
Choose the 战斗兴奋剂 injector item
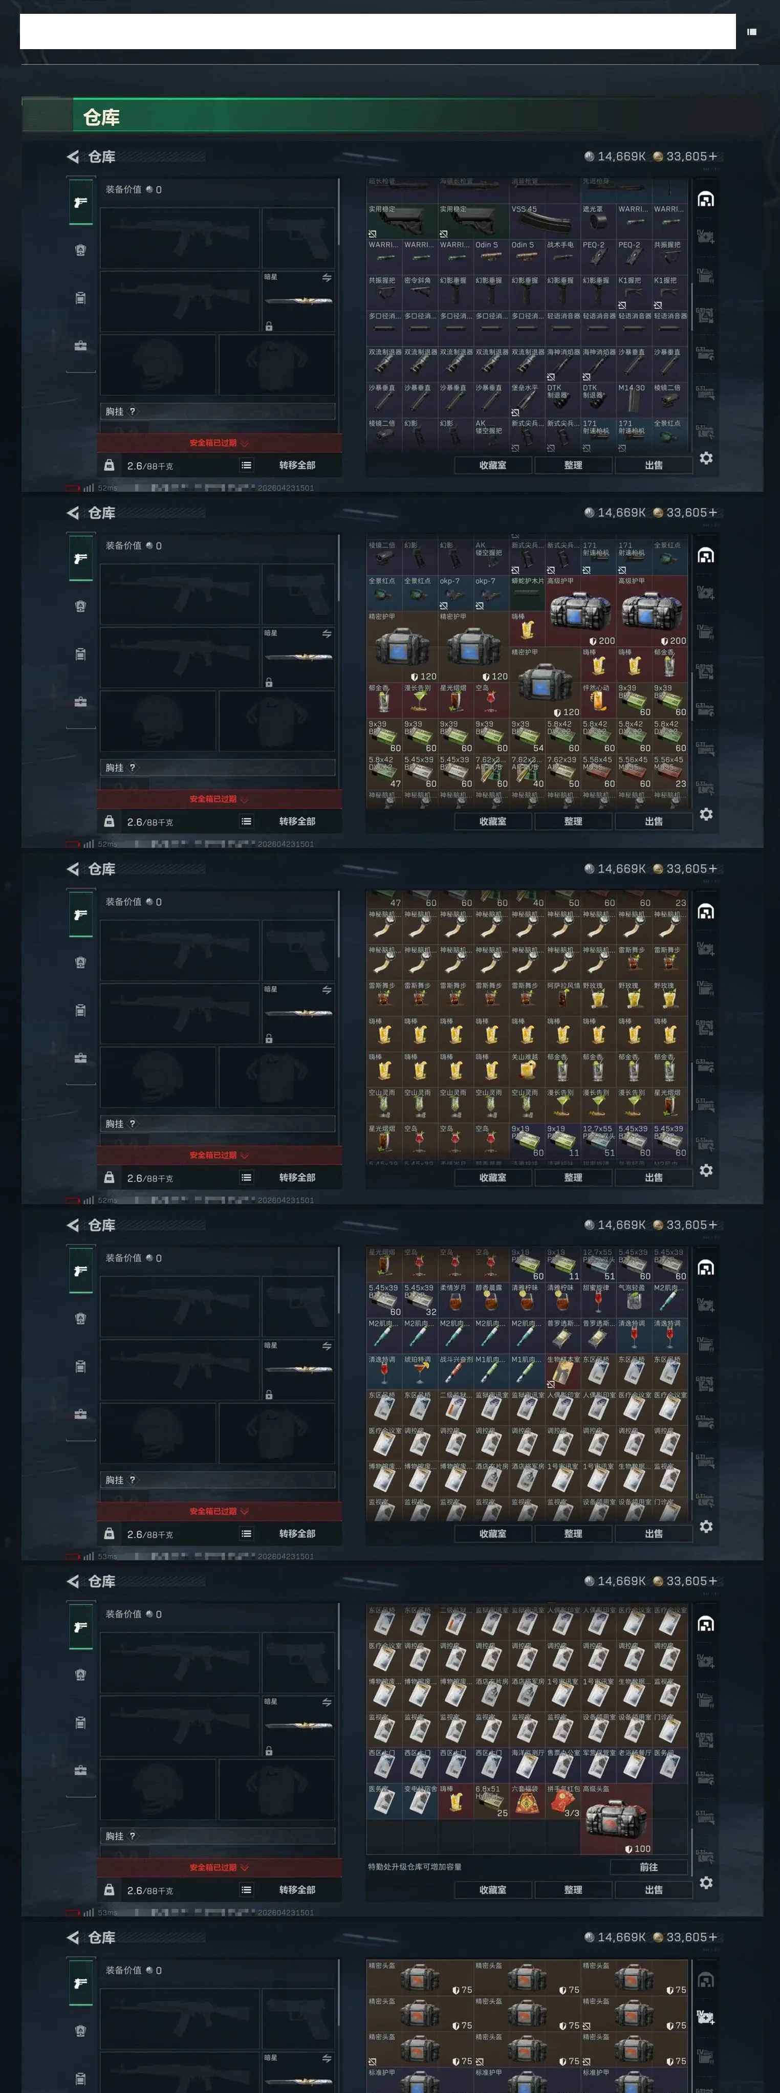tap(456, 1371)
